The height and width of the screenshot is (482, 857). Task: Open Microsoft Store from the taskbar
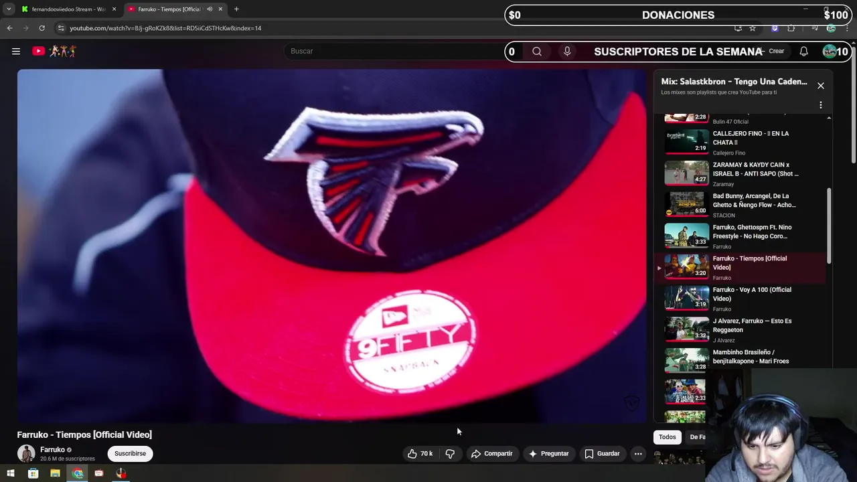pyautogui.click(x=33, y=473)
